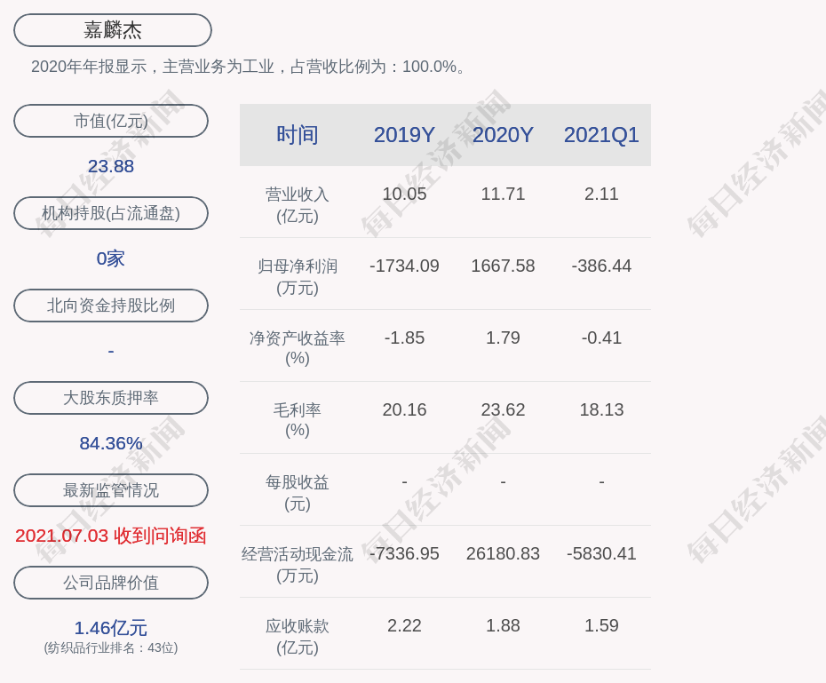This screenshot has height=683, width=826.
Task: Click the 时间 column header
Action: [298, 135]
